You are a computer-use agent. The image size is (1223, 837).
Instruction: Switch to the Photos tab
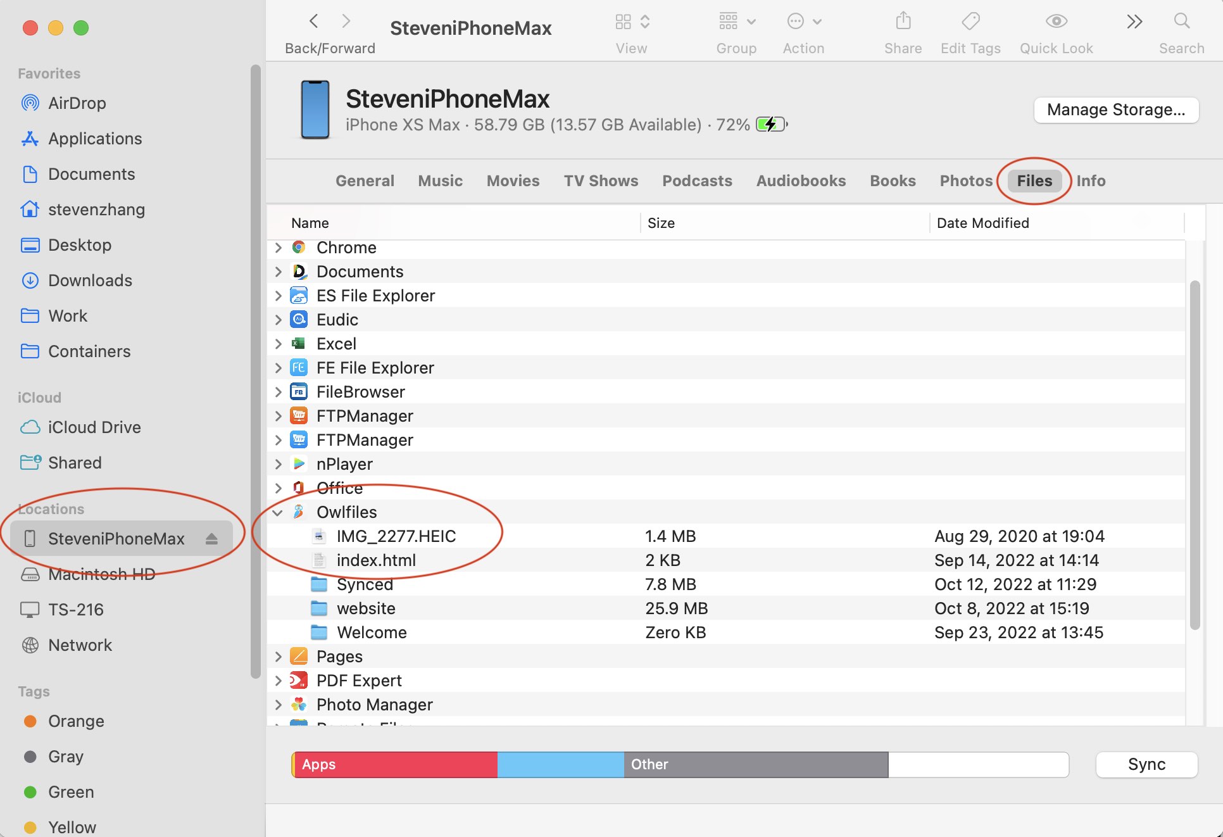point(966,181)
